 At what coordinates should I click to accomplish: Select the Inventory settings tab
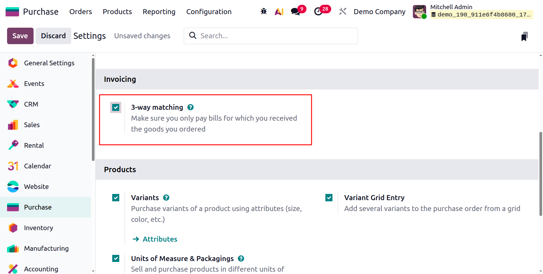(x=39, y=228)
